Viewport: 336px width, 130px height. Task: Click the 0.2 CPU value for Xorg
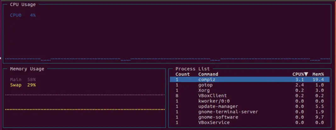pos(300,90)
